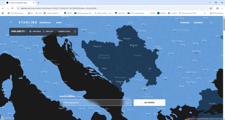Open the Celexi MB bookmark
This screenshot has height=120, width=225.
[x=120, y=13]
